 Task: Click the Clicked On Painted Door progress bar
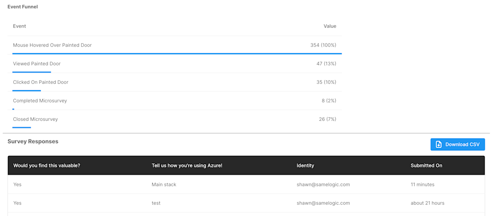[27, 91]
